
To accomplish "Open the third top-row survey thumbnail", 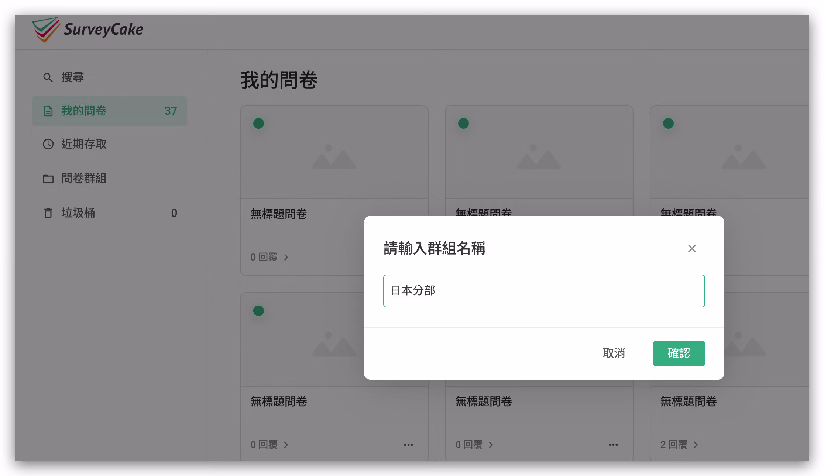I will [729, 152].
